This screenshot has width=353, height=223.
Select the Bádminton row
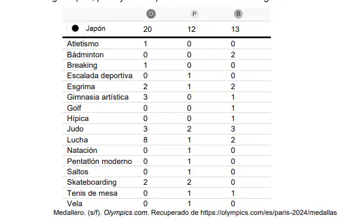coord(167,54)
